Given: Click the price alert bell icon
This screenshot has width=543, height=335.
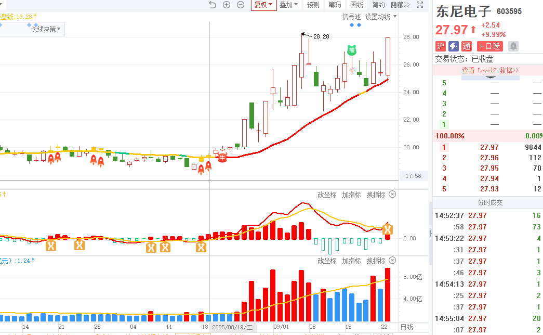Looking at the screenshot, I should click(x=513, y=46).
